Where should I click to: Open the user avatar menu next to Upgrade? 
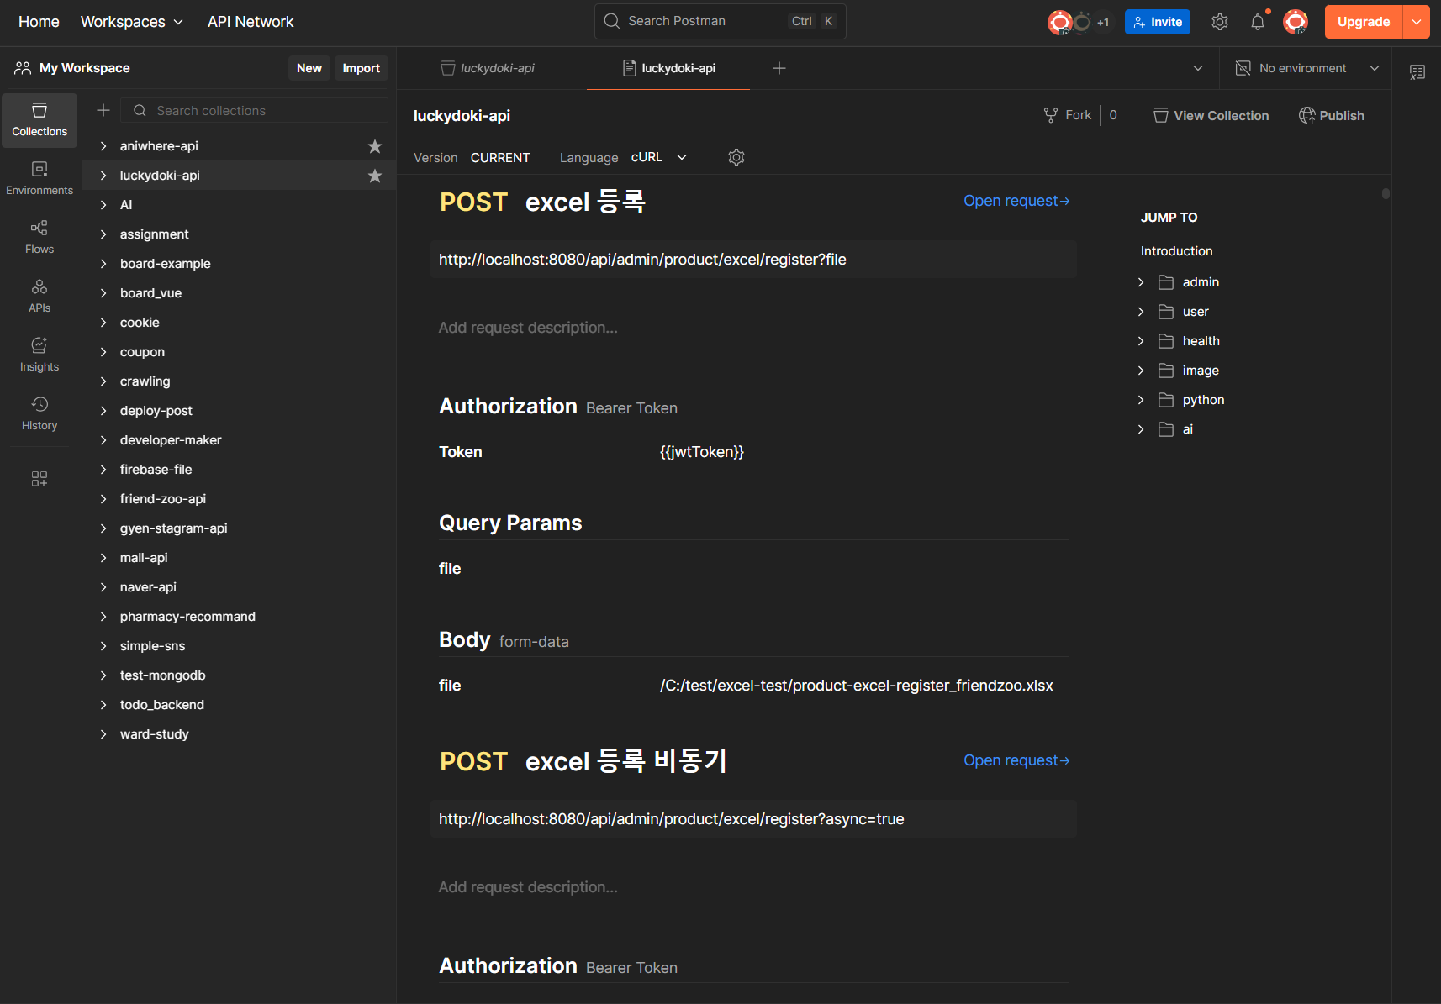click(1296, 22)
